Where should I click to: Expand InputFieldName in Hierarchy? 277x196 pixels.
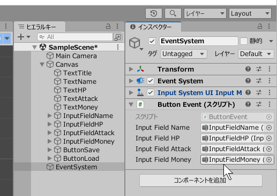(49, 116)
